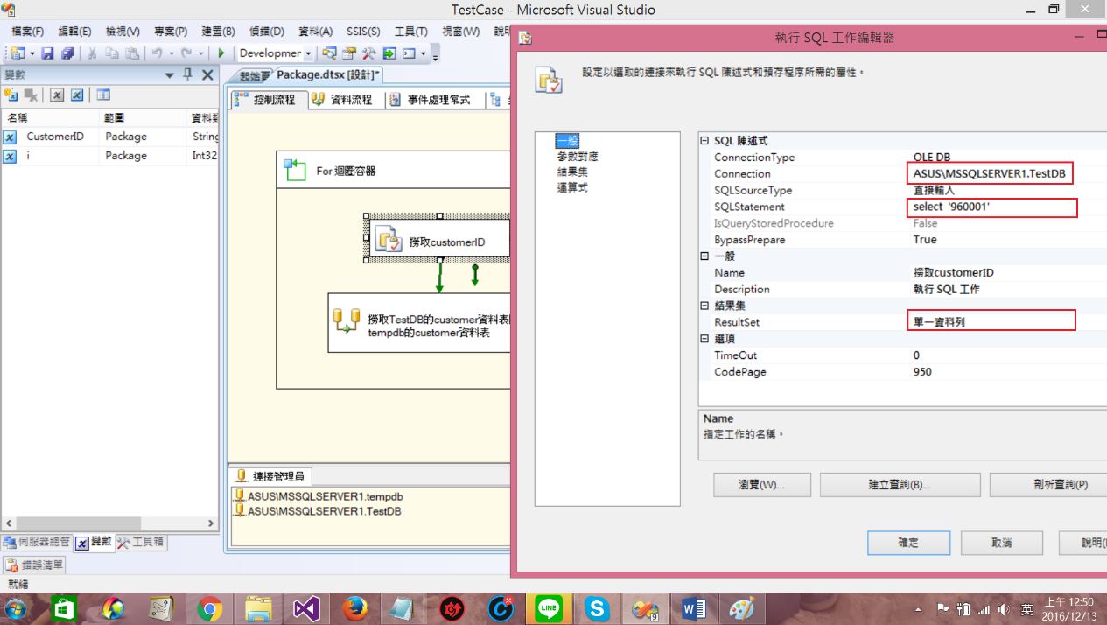Screen dimensions: 1107x625
Task: Collapse the 選項 property group
Action: [705, 339]
